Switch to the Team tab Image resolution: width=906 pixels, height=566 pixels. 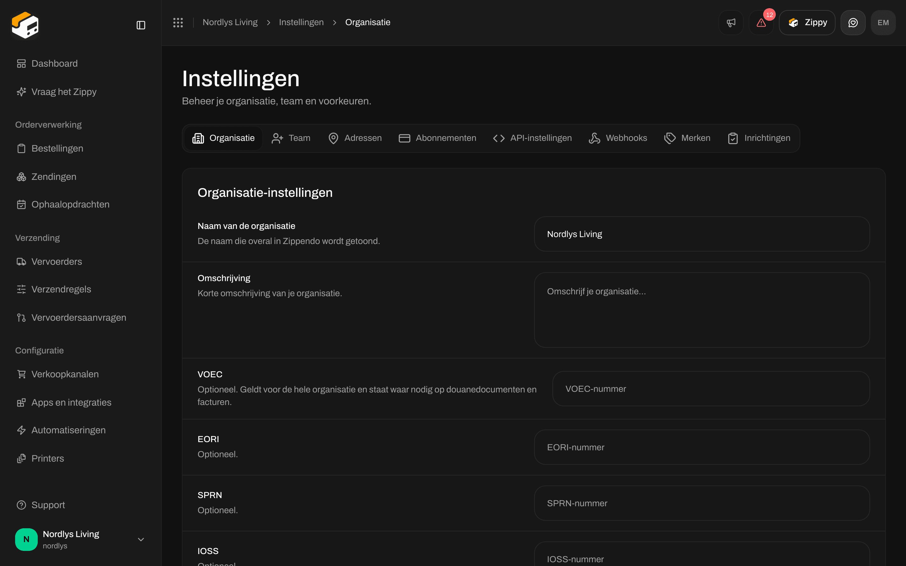point(291,138)
